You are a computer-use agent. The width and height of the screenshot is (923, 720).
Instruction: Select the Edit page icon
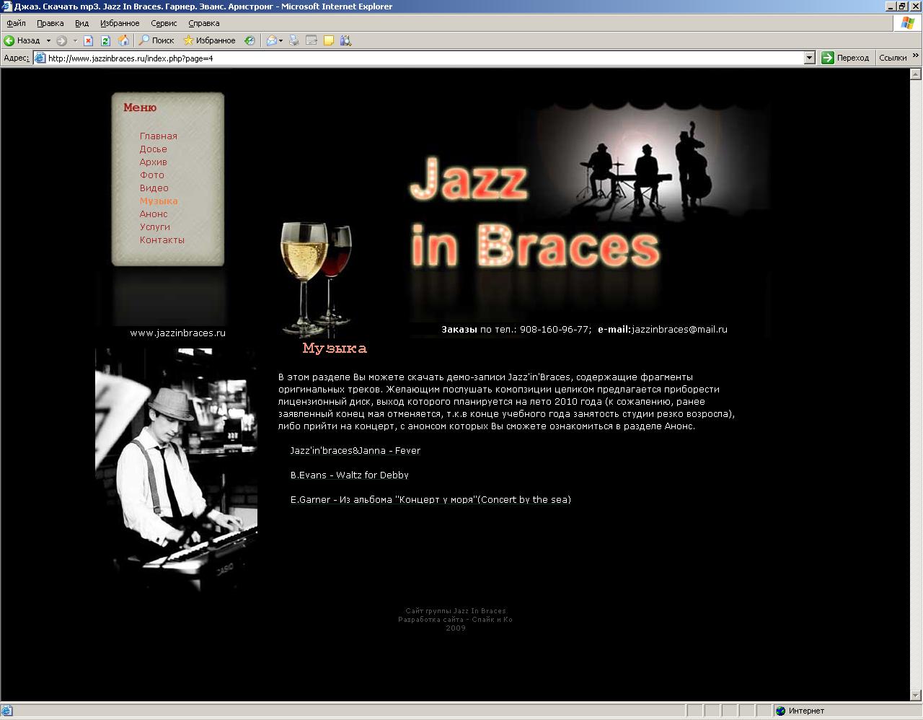311,40
